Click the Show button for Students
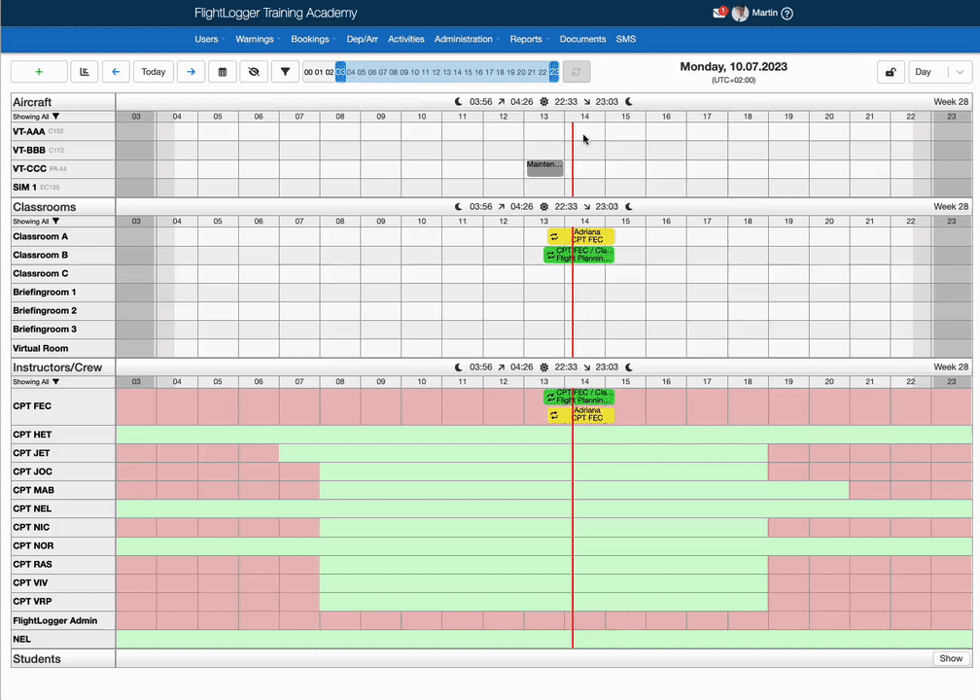 (x=950, y=658)
